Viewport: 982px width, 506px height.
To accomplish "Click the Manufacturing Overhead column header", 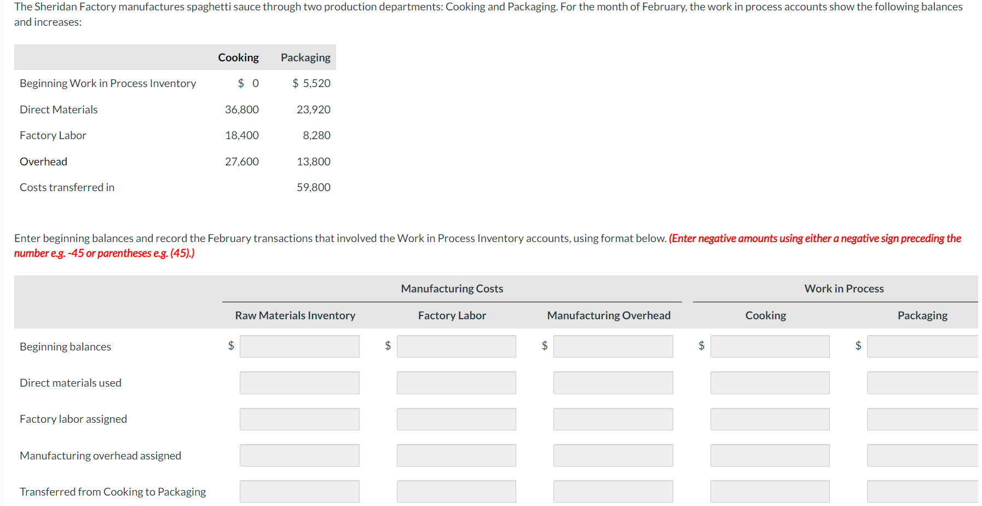I will click(609, 315).
